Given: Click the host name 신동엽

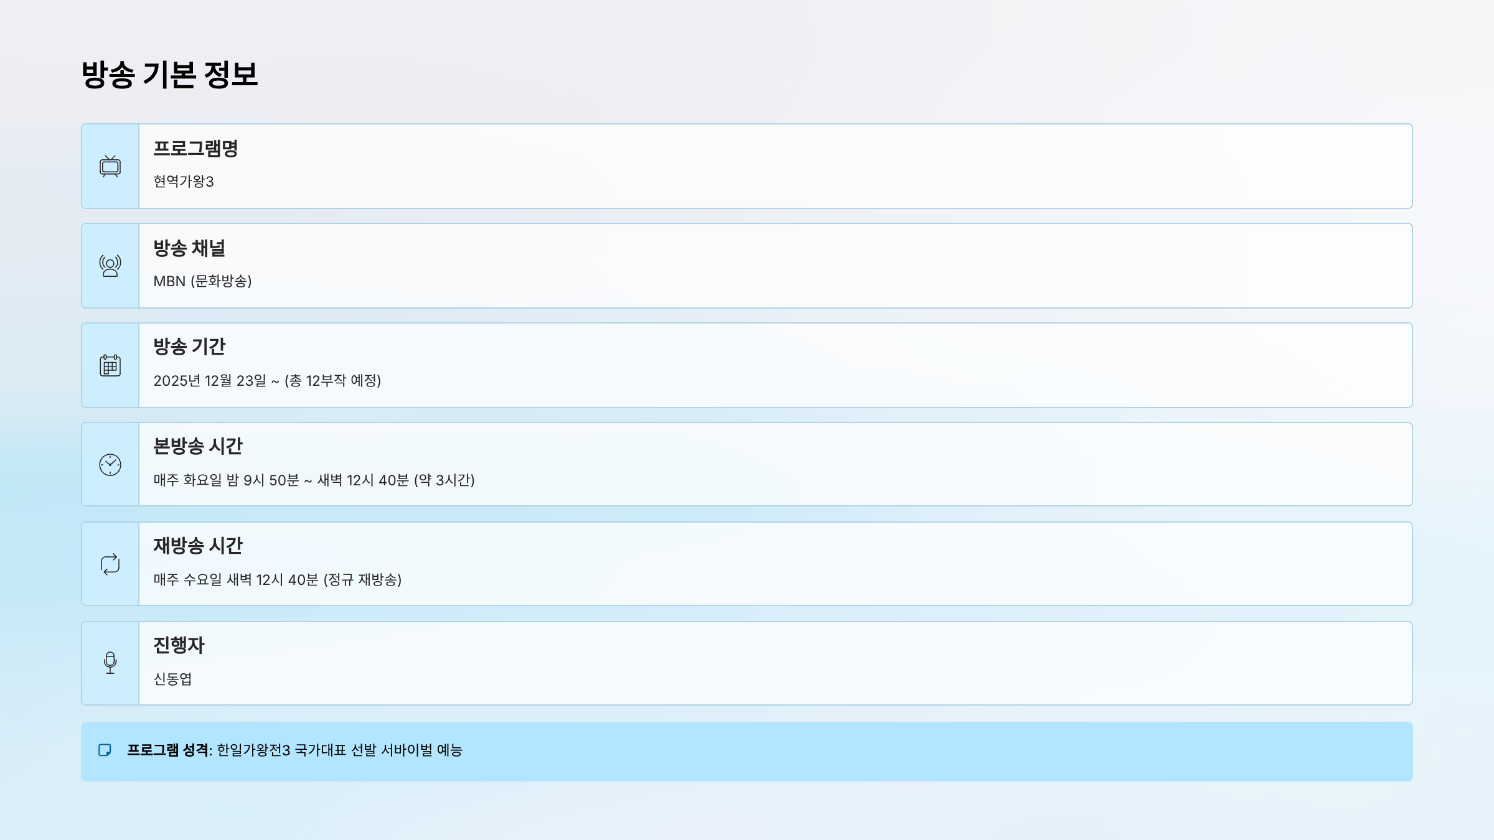Looking at the screenshot, I should [173, 679].
